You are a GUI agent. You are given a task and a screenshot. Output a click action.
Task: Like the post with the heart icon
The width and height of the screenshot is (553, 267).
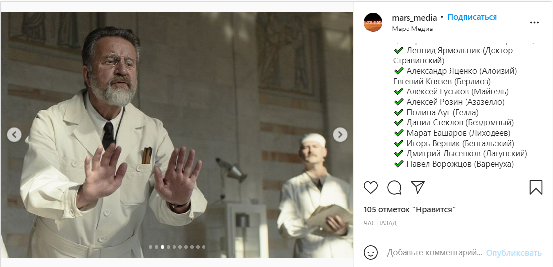(370, 188)
